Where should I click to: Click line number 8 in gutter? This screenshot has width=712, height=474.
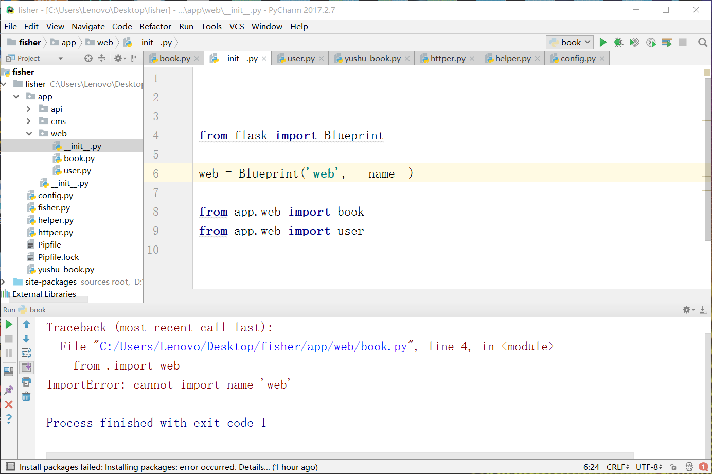pyautogui.click(x=156, y=212)
